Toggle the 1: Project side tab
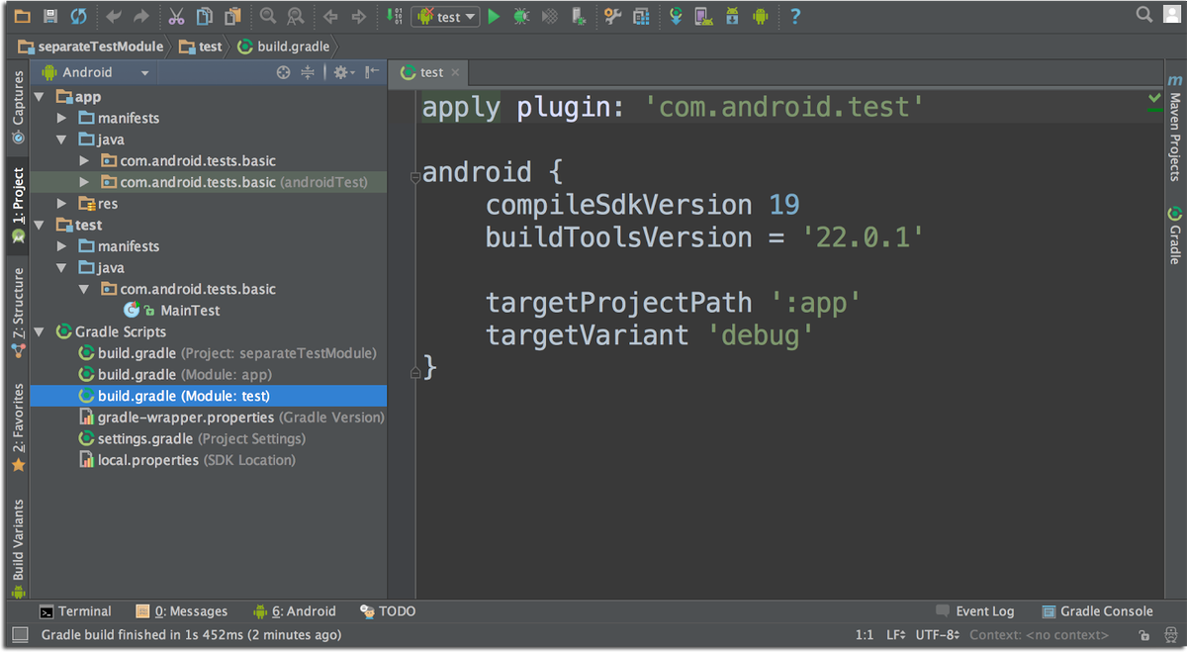1187x652 pixels. pyautogui.click(x=18, y=206)
